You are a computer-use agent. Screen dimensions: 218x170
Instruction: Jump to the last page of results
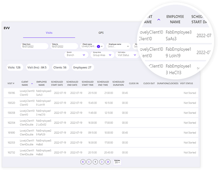[108, 162]
